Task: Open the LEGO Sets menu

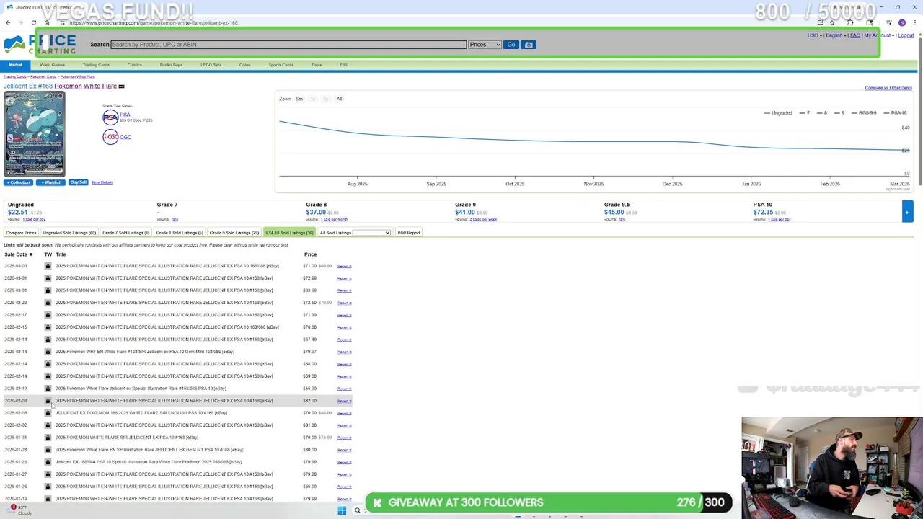Action: (211, 65)
